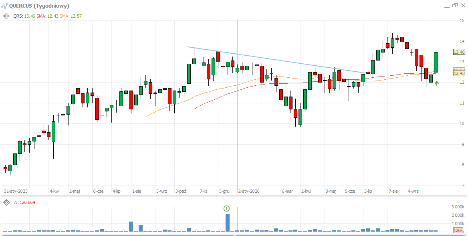Close the QUERCUS chart window
Screen dimensions: 468x236
[463, 5]
